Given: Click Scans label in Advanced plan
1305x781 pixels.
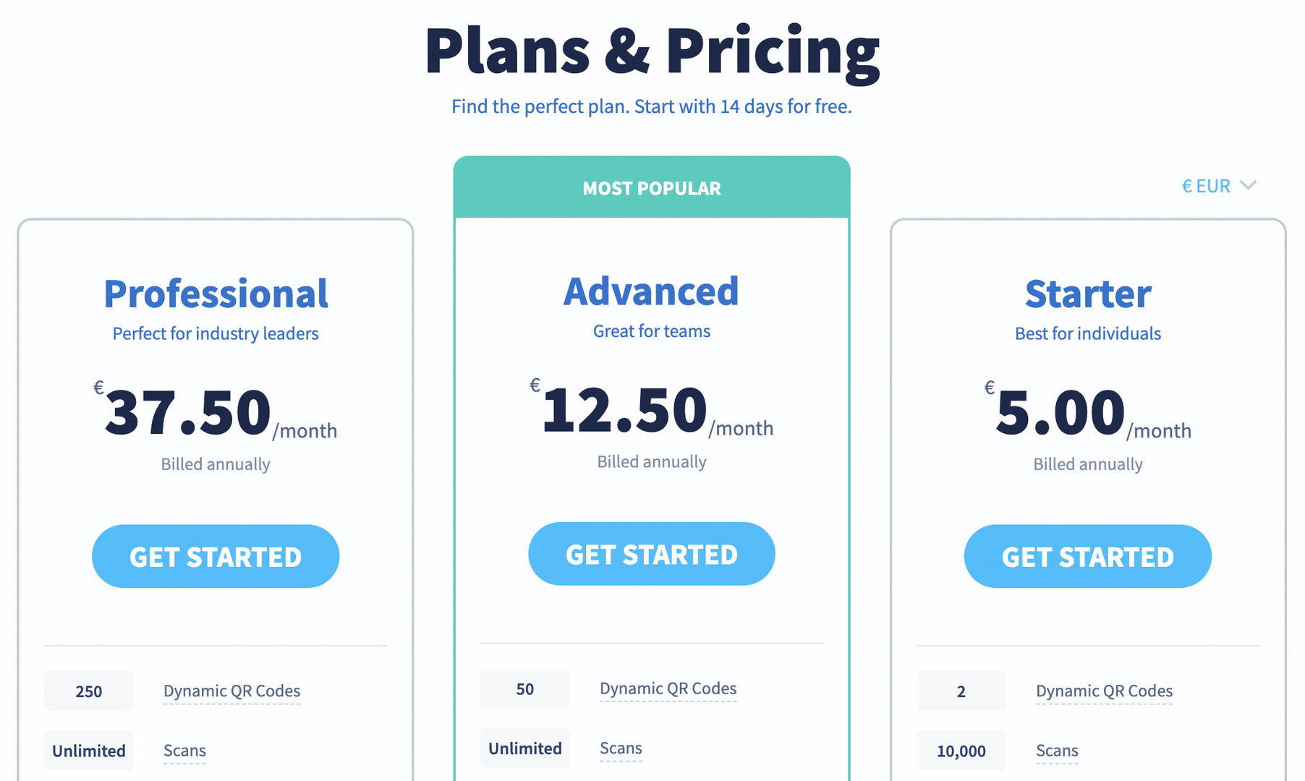Looking at the screenshot, I should click(621, 748).
